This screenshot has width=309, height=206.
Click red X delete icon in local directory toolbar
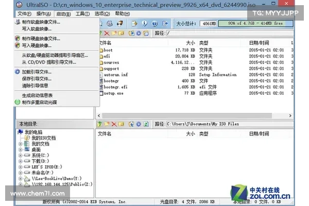coord(114,124)
